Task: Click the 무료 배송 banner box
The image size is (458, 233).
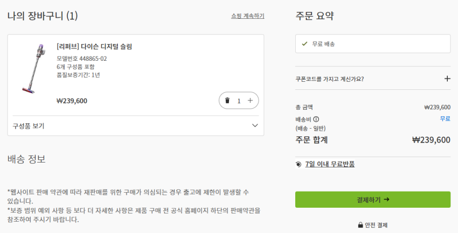Action: coord(373,44)
